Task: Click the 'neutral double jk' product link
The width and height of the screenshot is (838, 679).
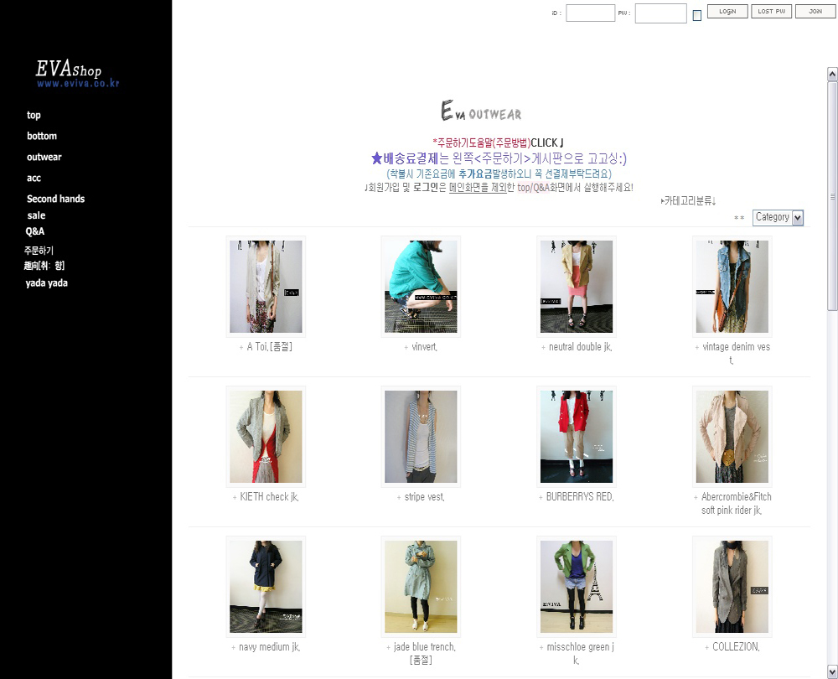Action: pyautogui.click(x=580, y=347)
